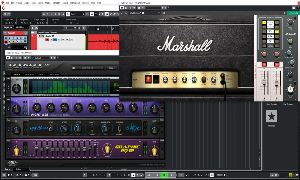This screenshot has width=300, height=180.
Task: Toggle the Marshall amp Stand By switch
Action: 156,79
